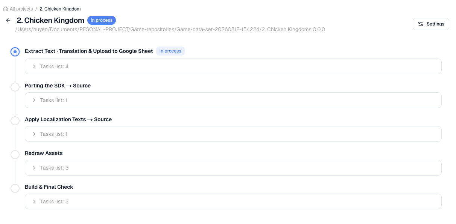The width and height of the screenshot is (456, 224).
Task: Select the Redraw Assets step circle
Action: tap(15, 155)
